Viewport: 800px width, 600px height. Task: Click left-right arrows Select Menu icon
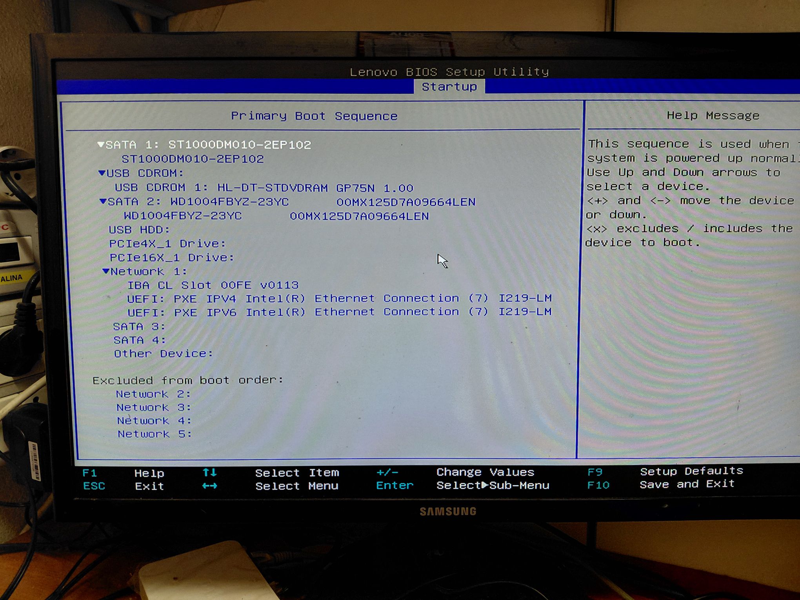tap(209, 486)
